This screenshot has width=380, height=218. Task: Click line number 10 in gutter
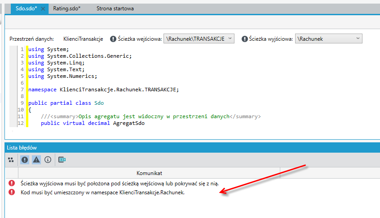tap(21, 110)
